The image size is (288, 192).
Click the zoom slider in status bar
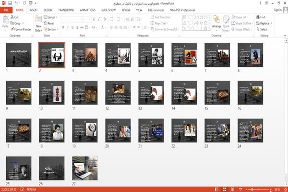259,190
